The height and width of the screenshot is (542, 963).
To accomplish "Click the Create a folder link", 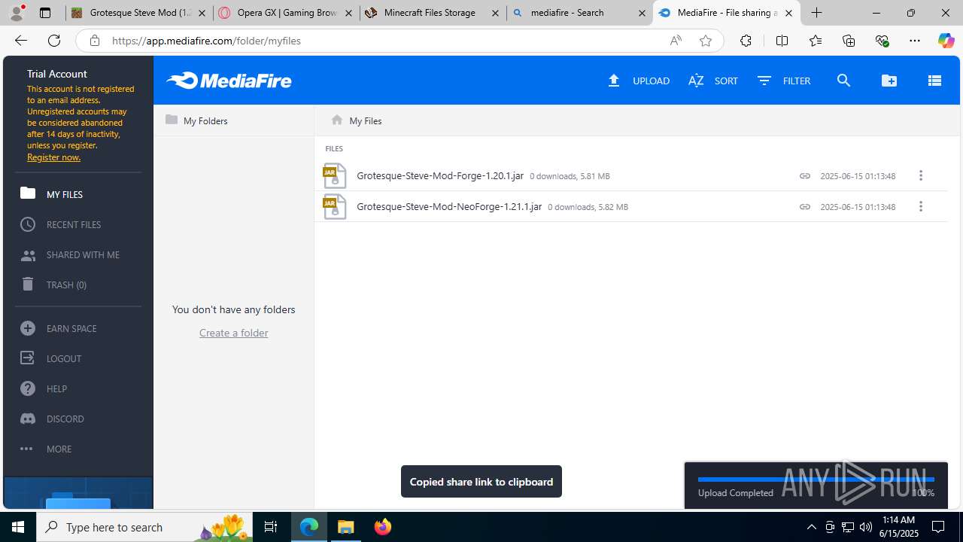I will tap(233, 333).
